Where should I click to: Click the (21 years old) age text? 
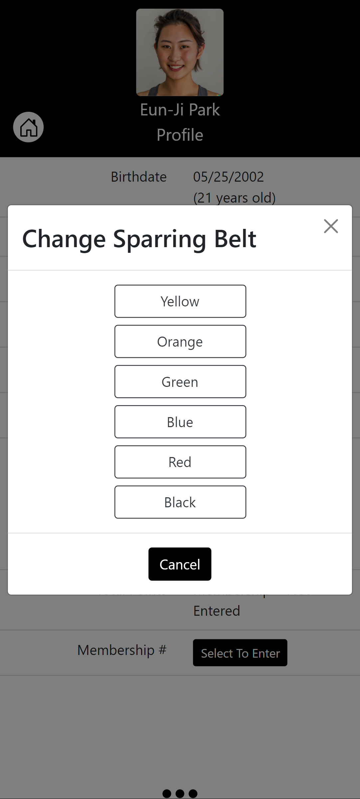[234, 198]
